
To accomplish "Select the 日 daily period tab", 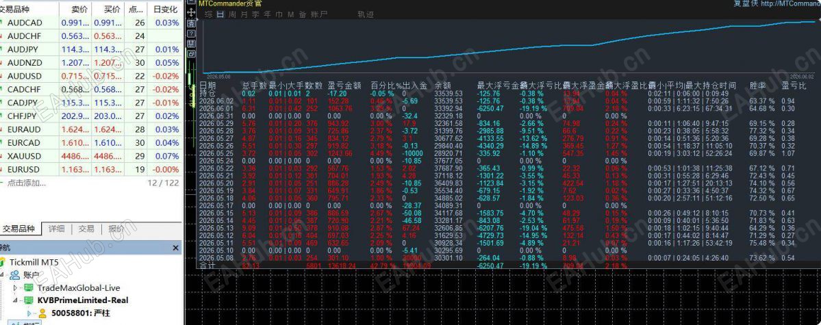I will click(x=220, y=14).
